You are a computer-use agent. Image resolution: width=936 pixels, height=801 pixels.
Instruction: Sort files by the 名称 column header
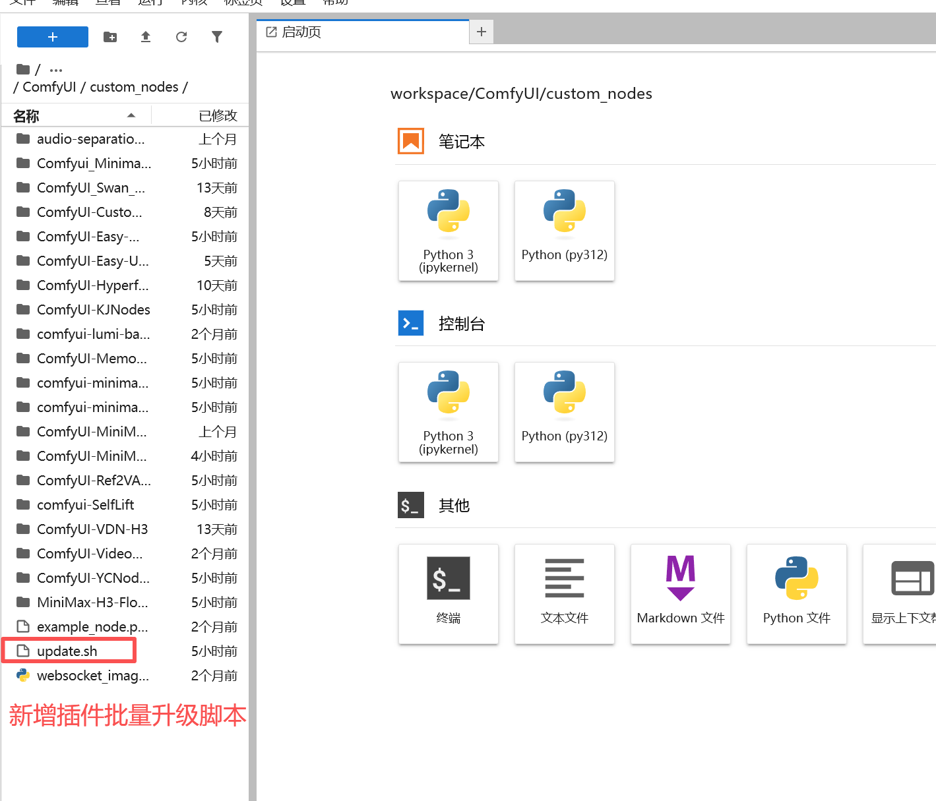(x=75, y=115)
